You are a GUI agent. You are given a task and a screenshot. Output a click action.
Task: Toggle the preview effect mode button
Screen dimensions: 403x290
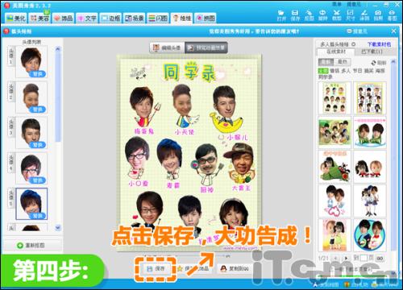(x=206, y=48)
